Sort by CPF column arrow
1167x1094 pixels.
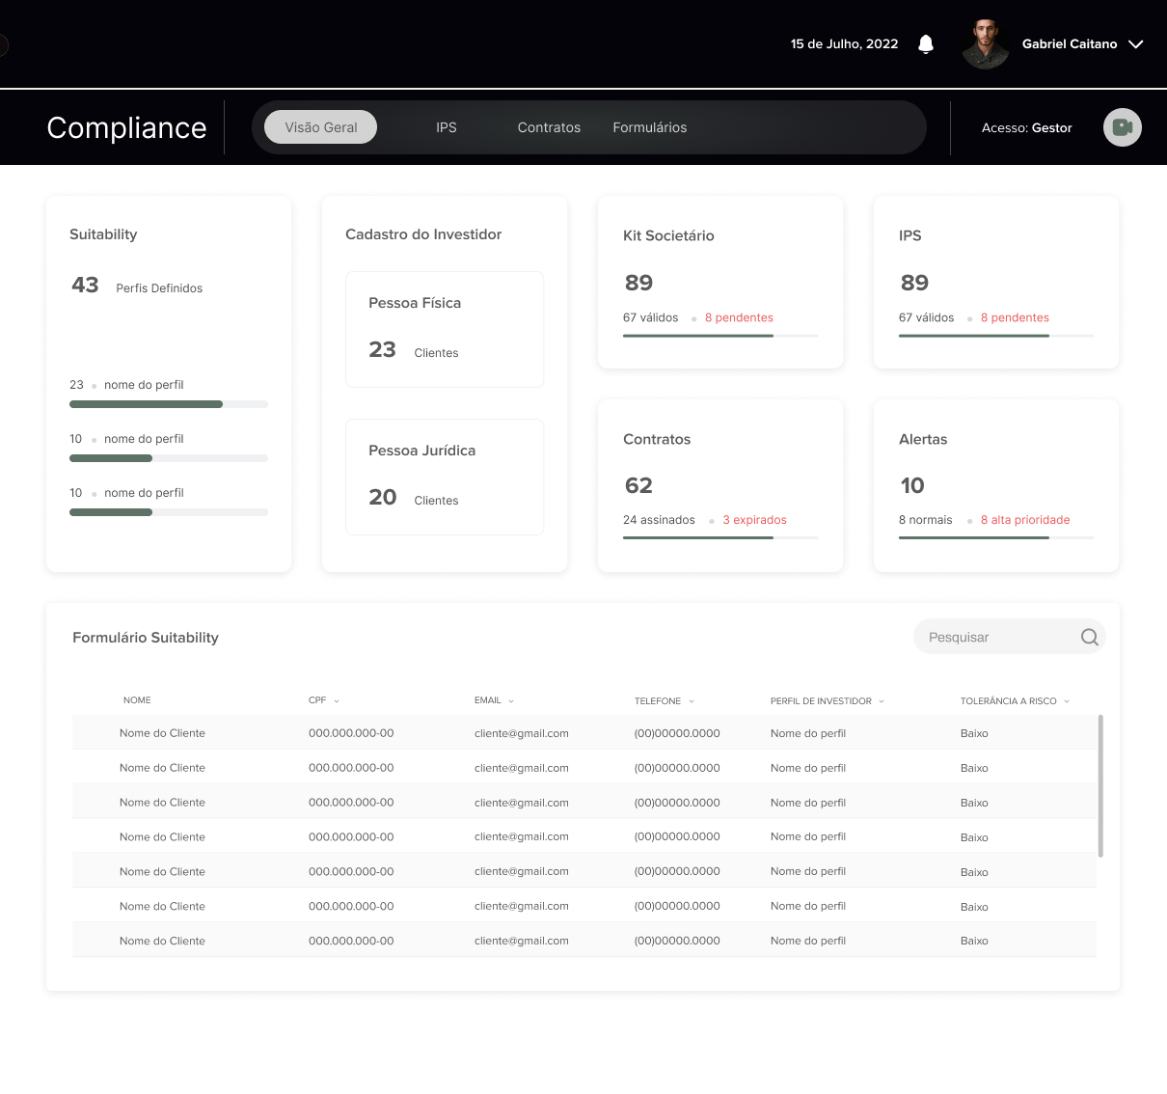337,701
